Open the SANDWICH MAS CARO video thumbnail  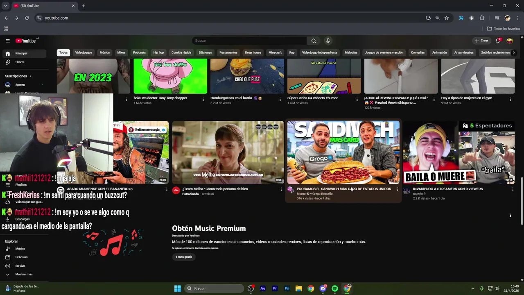[x=343, y=152]
